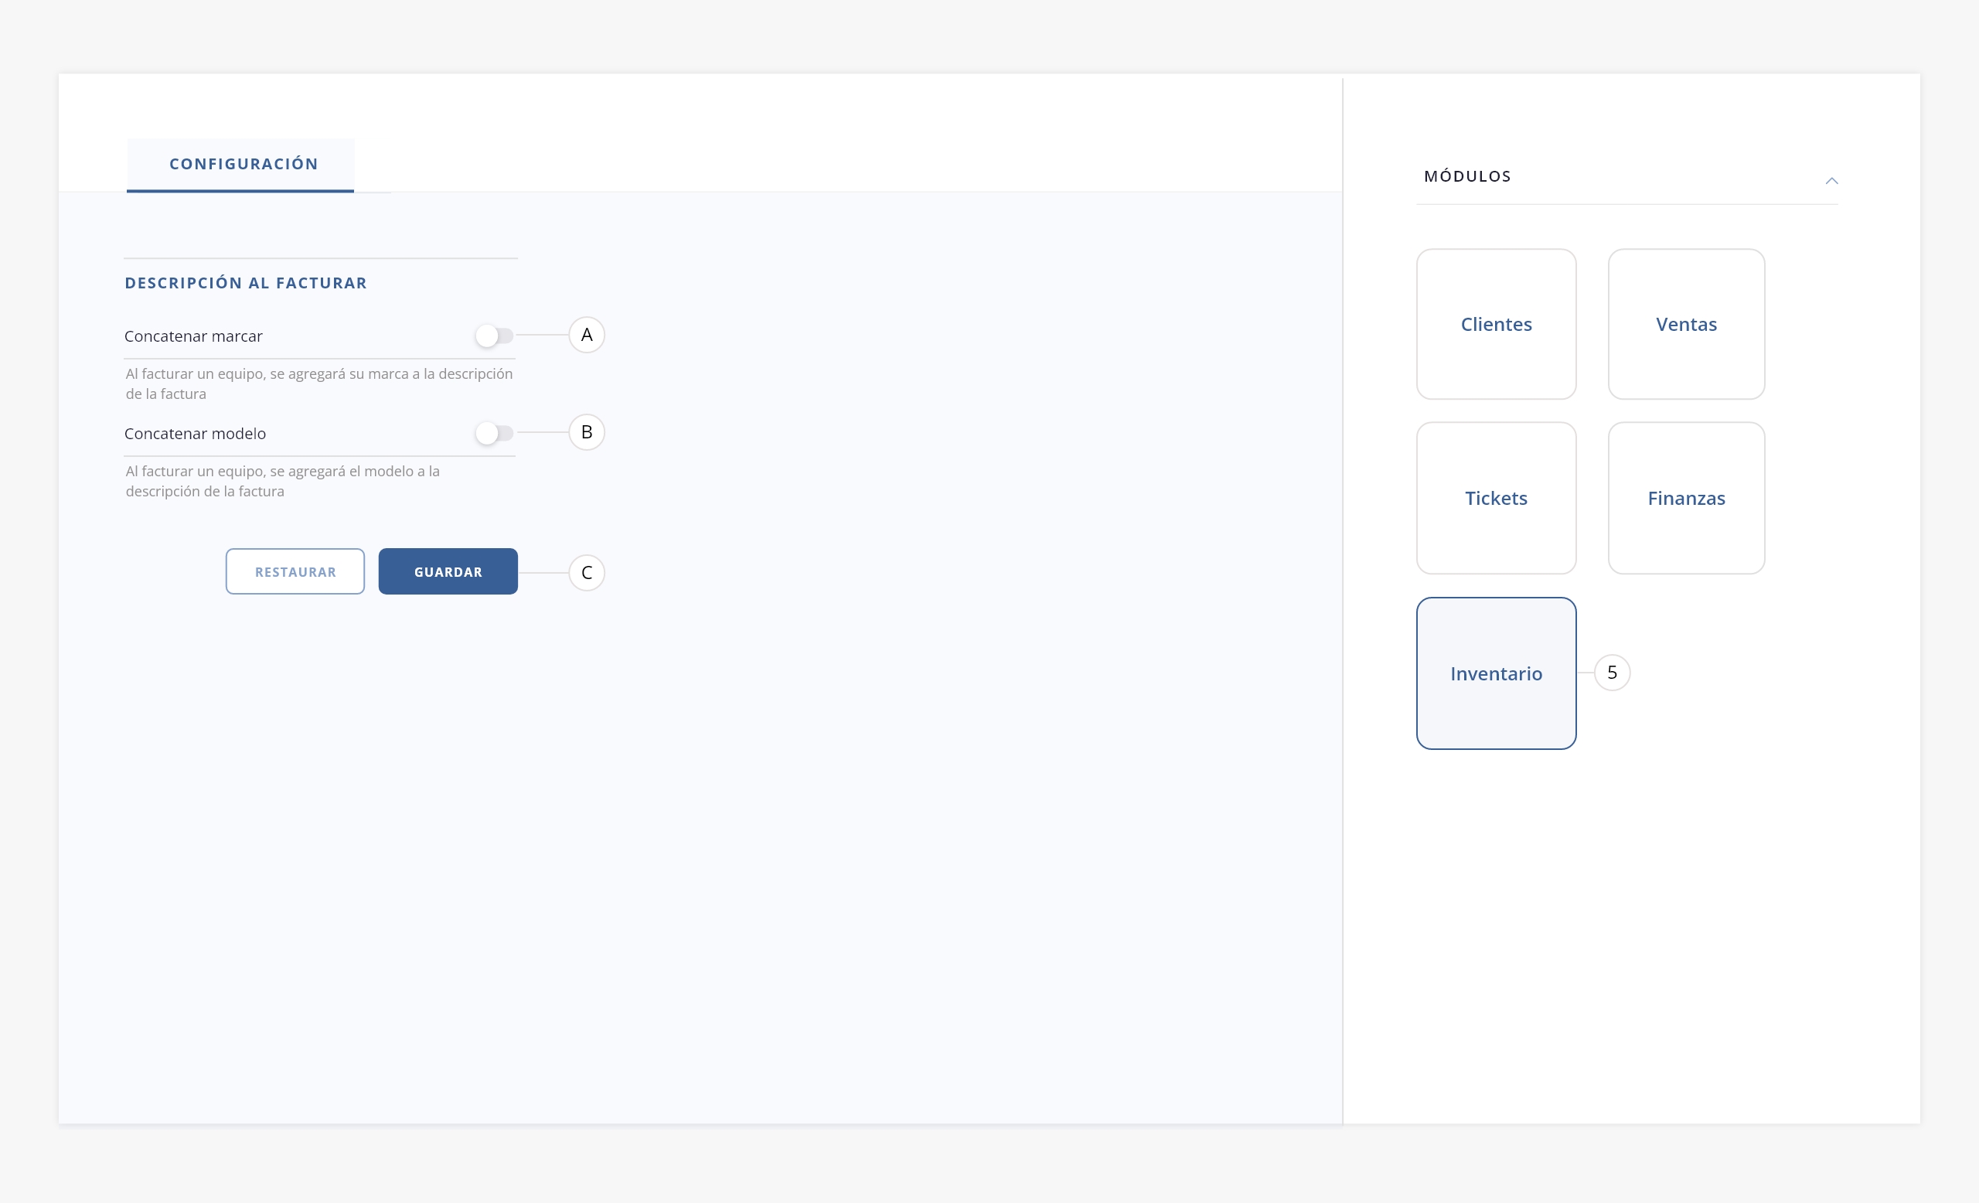1979x1203 pixels.
Task: Toggle the Concatenar marcar switch
Action: click(493, 336)
